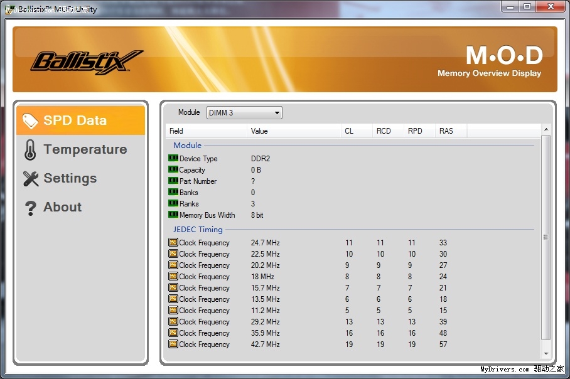Click the RAS column header
The image size is (570, 379).
[x=451, y=131]
